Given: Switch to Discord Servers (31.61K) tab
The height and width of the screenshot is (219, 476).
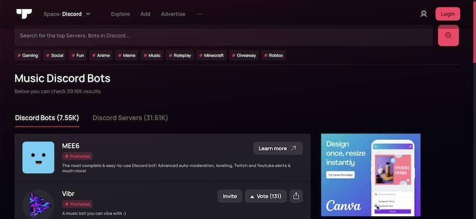Looking at the screenshot, I should tap(130, 118).
